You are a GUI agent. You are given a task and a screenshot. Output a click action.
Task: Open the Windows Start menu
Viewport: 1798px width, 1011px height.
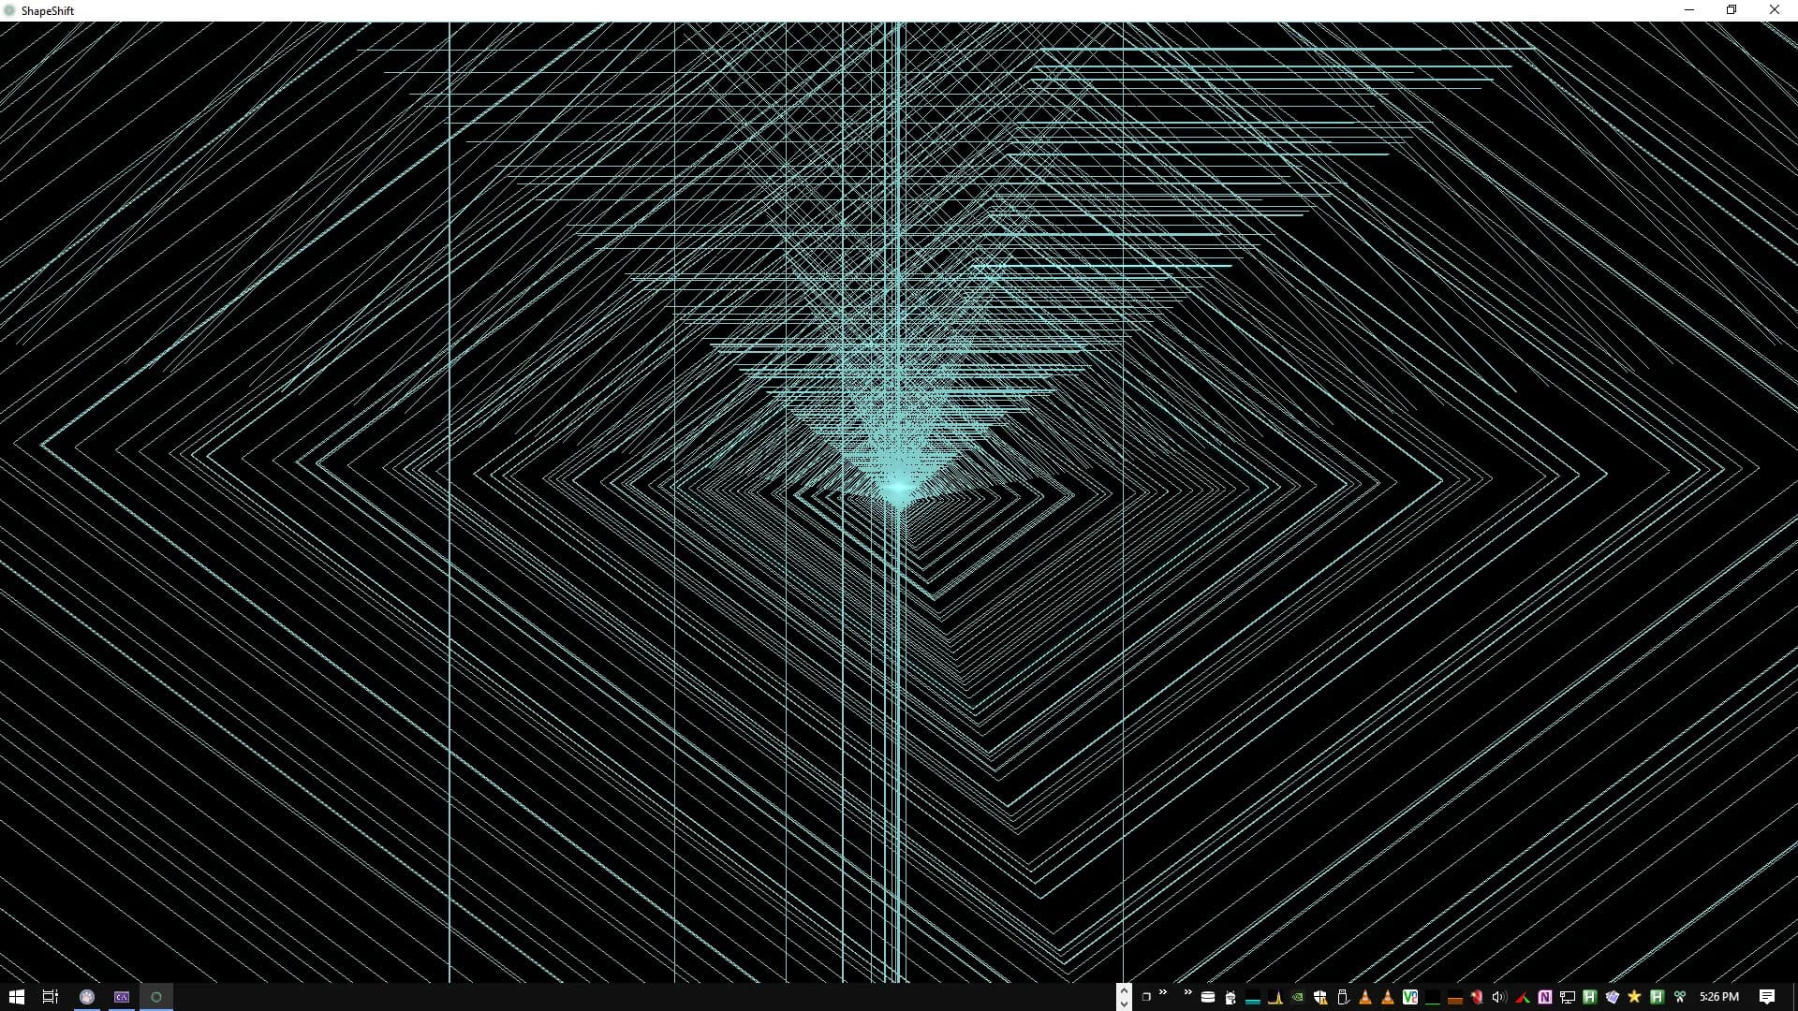16,997
